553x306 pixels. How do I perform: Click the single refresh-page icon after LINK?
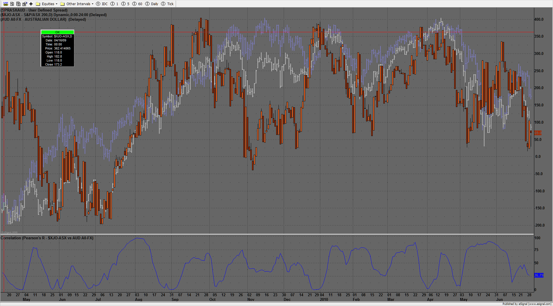tap(12, 4)
